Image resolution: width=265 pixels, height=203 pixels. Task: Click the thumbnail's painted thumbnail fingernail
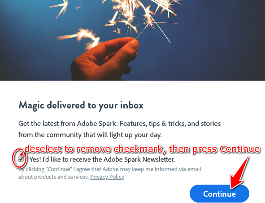(134, 44)
